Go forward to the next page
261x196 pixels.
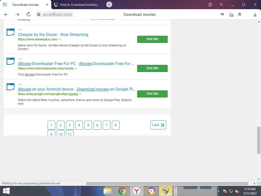coord(17,15)
